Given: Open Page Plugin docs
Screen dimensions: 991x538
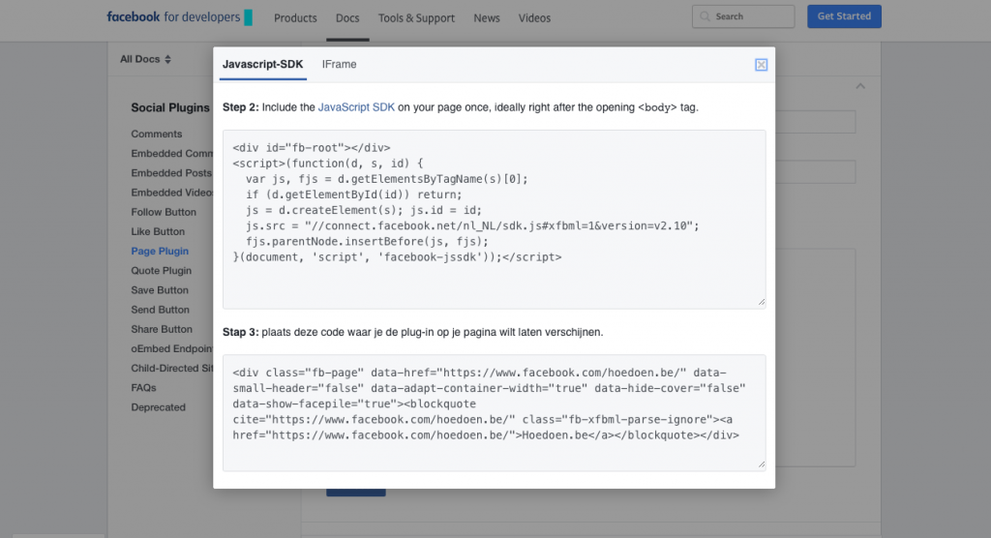Looking at the screenshot, I should click(160, 251).
